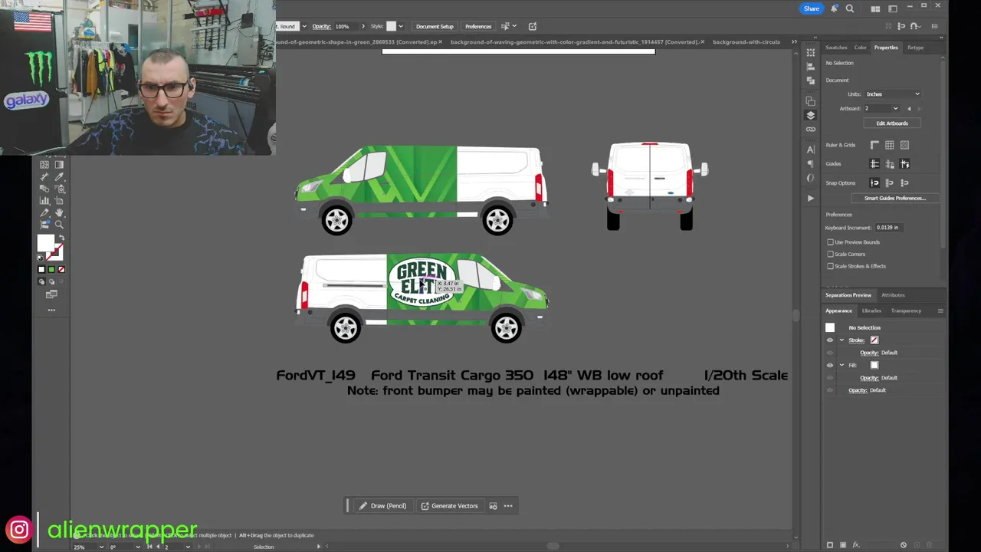Screen dimensions: 981x552
Task: Toggle Scale Corners checkbox
Action: pos(830,254)
